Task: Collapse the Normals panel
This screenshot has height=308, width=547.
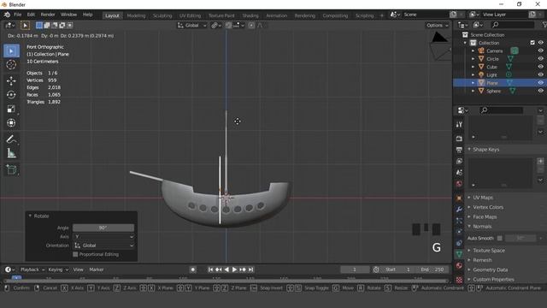Action: point(482,227)
